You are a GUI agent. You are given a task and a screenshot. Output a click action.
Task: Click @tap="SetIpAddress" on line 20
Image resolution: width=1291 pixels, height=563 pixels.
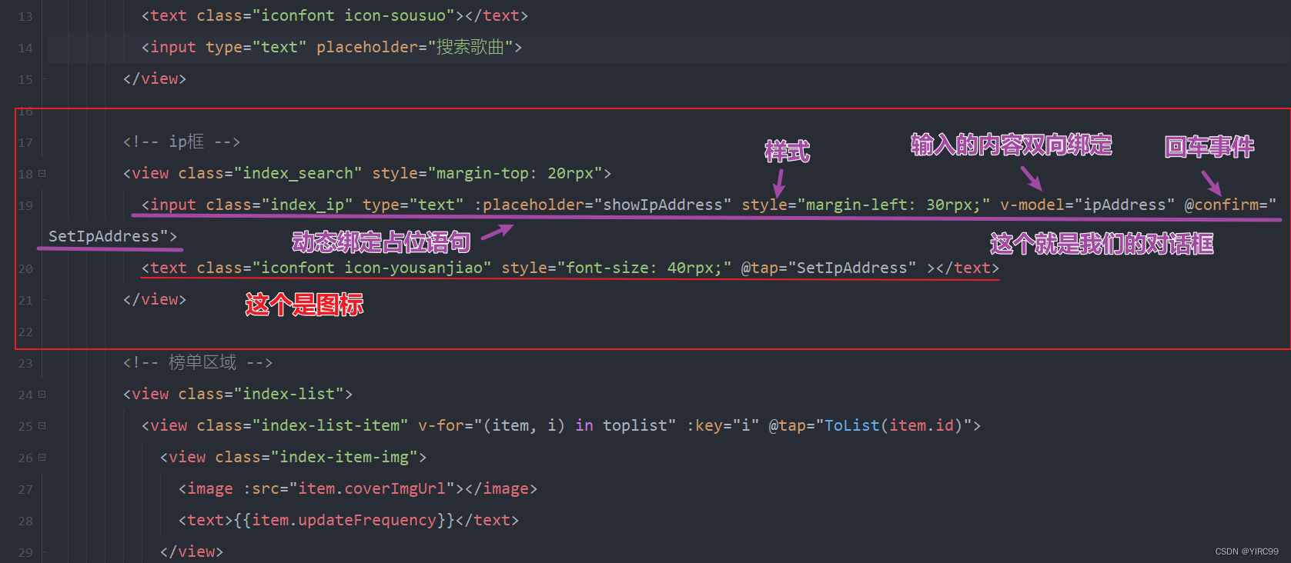[x=829, y=268]
